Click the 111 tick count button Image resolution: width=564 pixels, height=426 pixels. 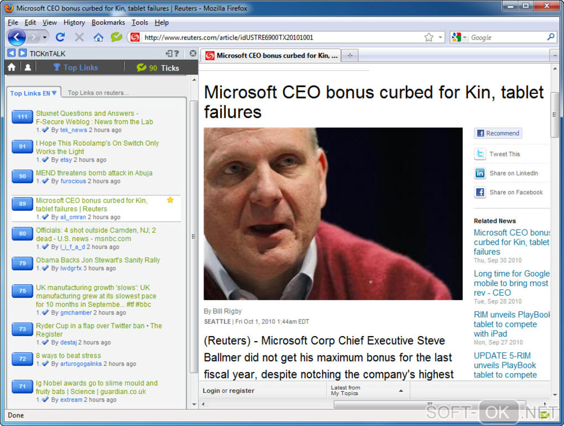22,117
